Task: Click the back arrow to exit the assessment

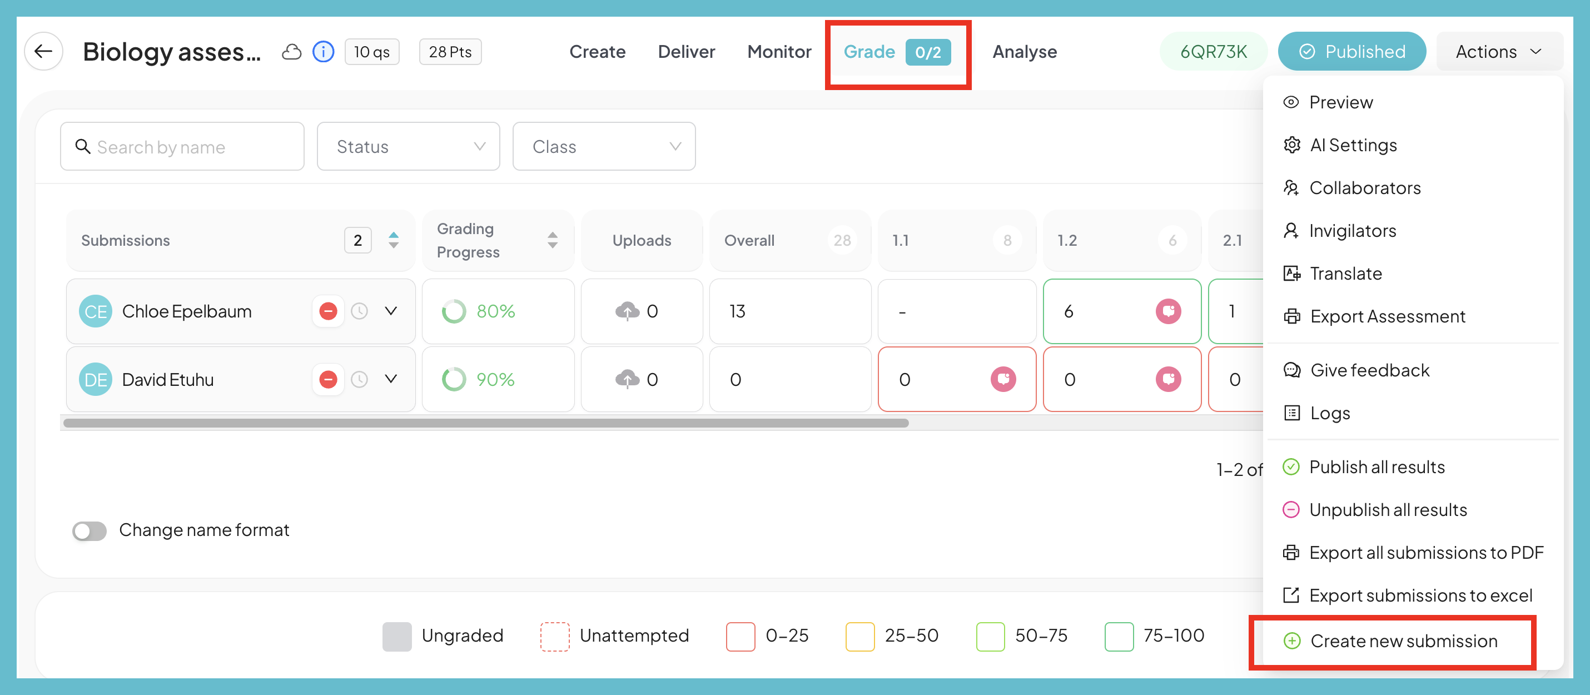Action: pos(43,51)
